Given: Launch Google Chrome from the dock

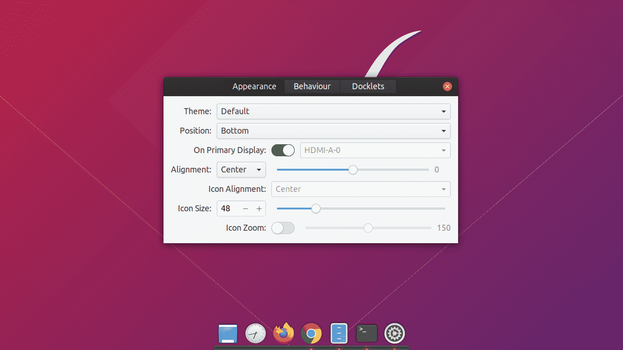Looking at the screenshot, I should coord(311,333).
